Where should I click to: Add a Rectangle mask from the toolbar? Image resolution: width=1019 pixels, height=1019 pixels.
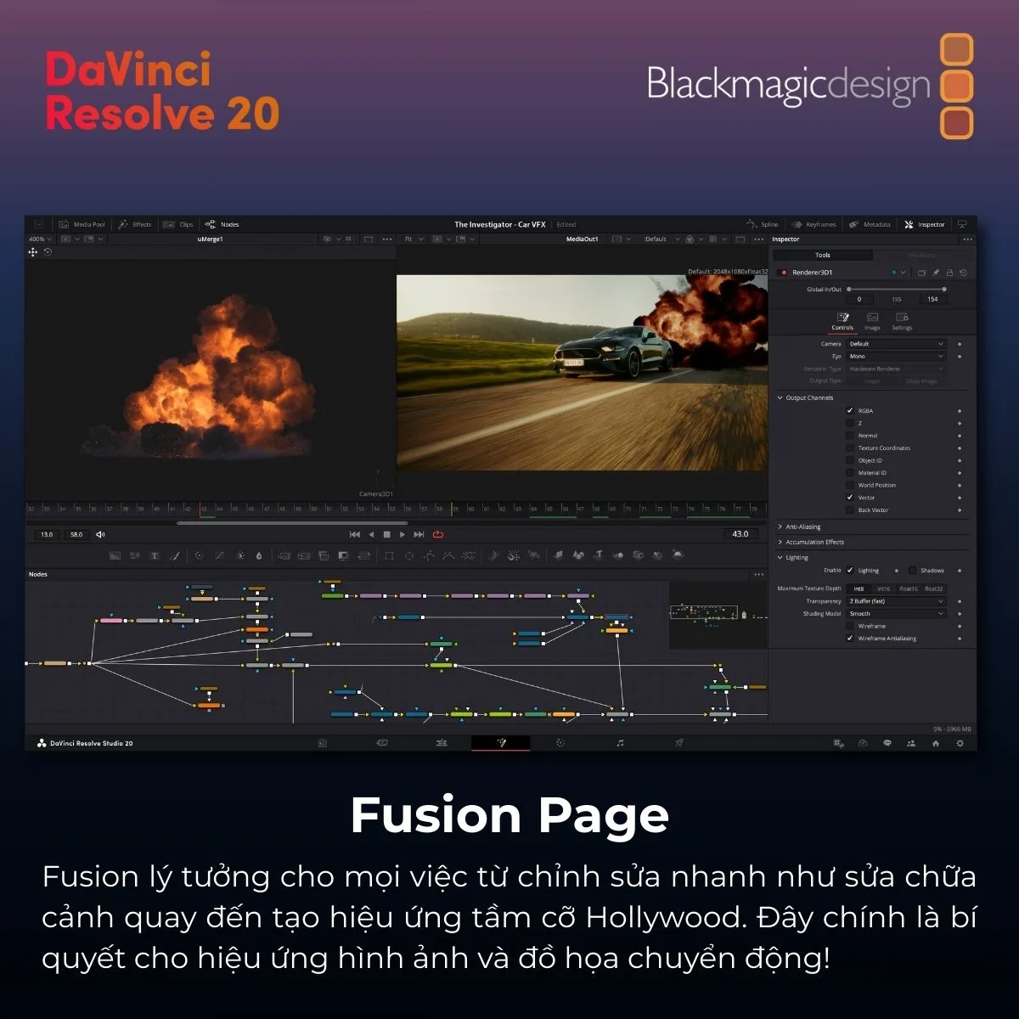tap(389, 555)
